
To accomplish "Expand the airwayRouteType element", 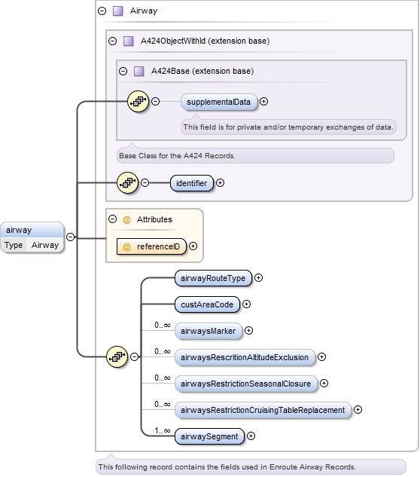I will point(258,278).
